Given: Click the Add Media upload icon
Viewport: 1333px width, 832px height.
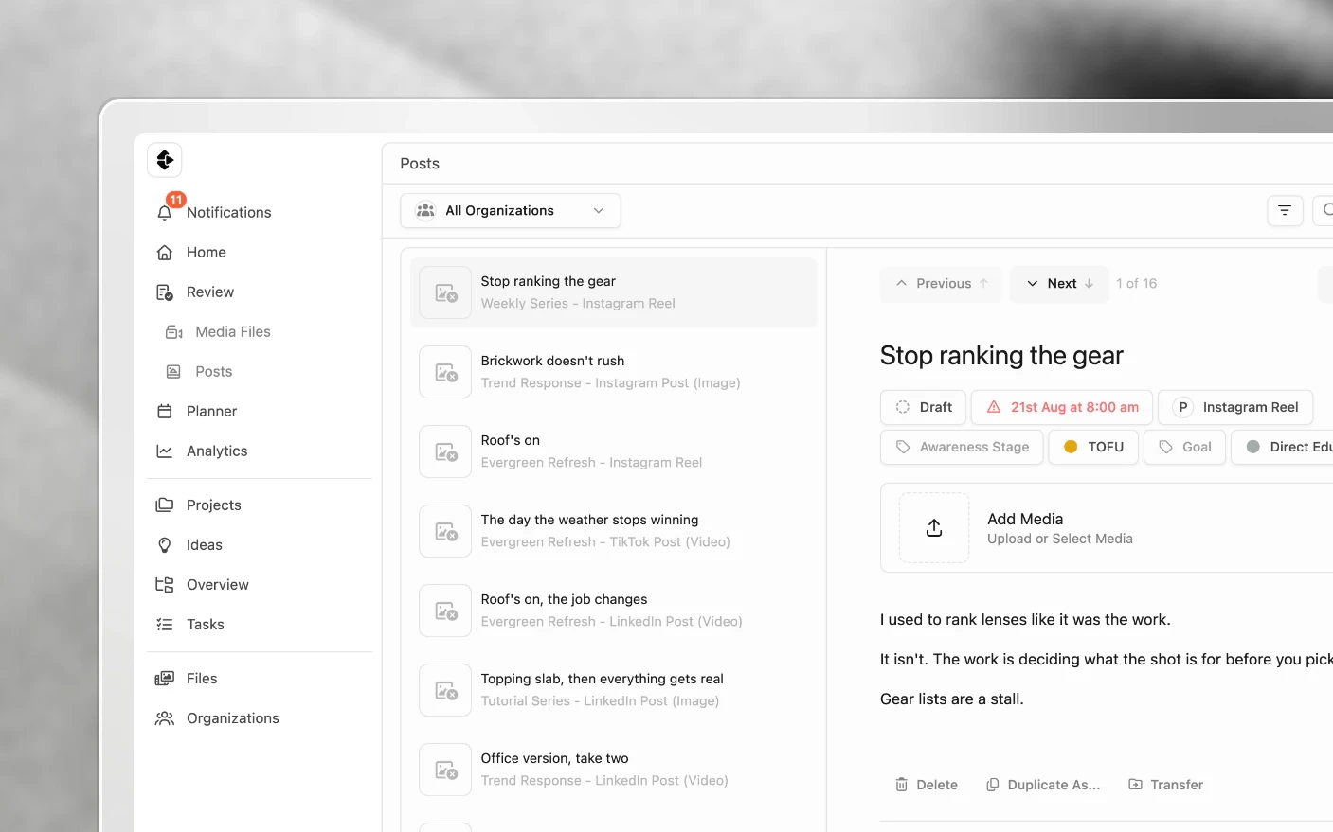Looking at the screenshot, I should tap(934, 528).
